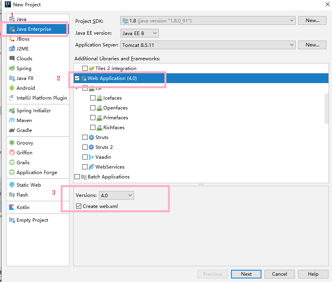Click the Android robot icon
This screenshot has width=332, height=282.
(x=12, y=88)
